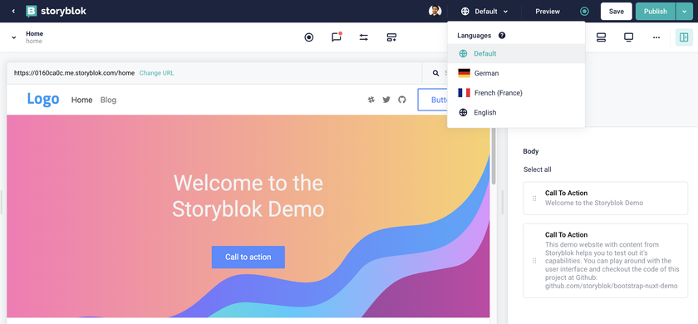Select French (France) language

[516, 92]
